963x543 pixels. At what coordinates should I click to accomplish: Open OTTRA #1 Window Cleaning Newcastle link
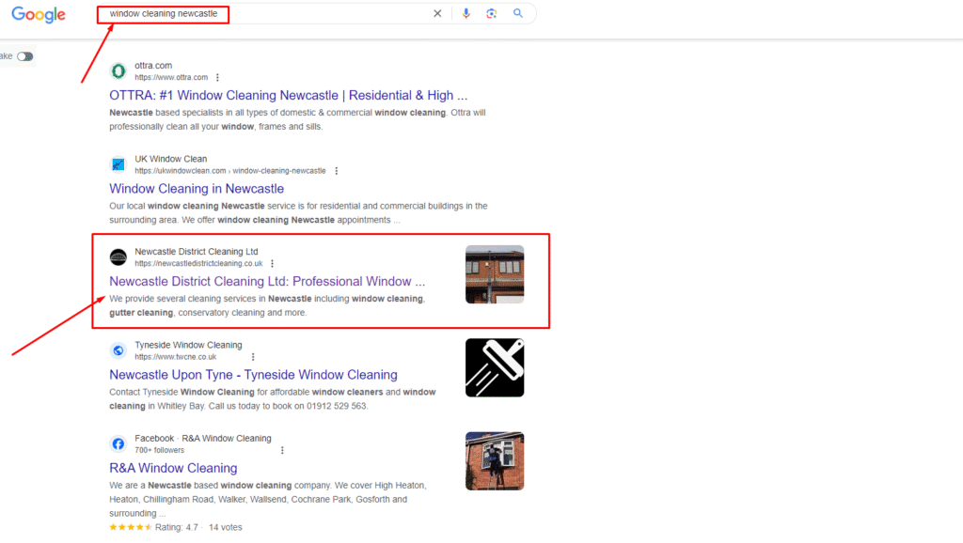click(288, 96)
